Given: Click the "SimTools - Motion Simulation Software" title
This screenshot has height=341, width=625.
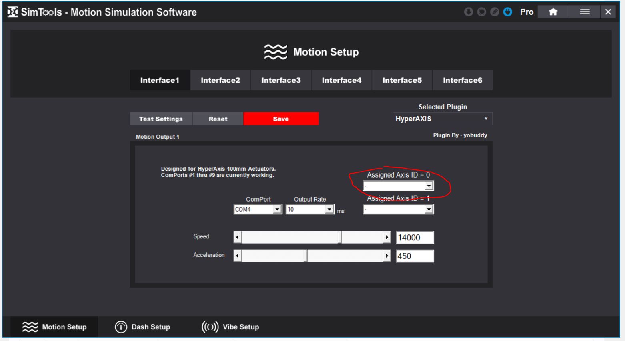Looking at the screenshot, I should click(109, 12).
